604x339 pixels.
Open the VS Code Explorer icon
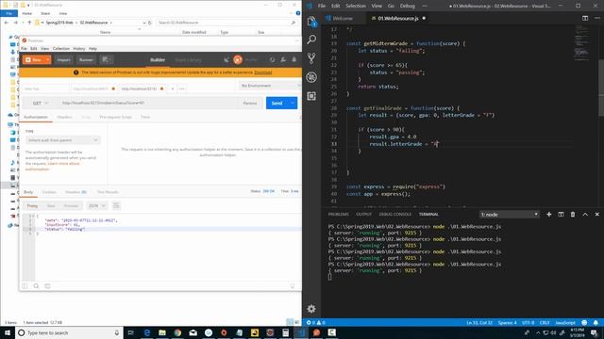pyautogui.click(x=311, y=21)
